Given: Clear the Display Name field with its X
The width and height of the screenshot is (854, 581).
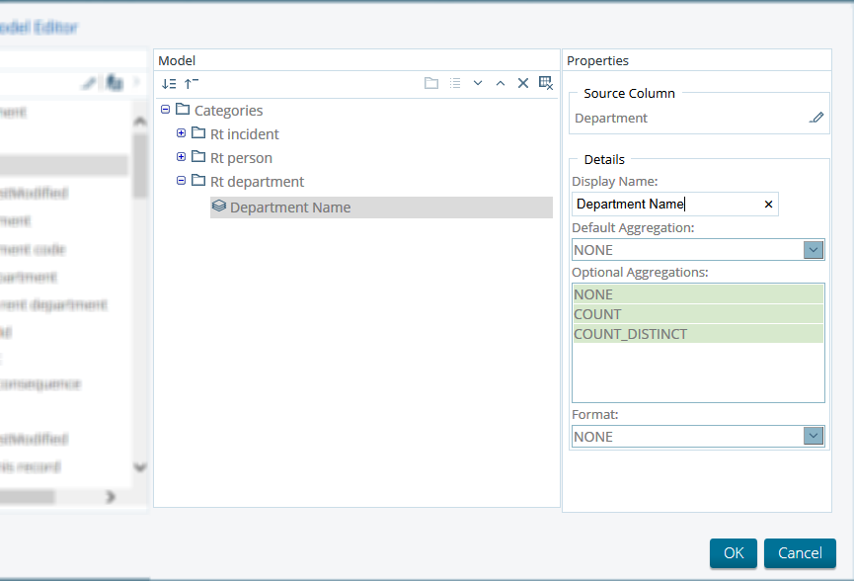Looking at the screenshot, I should [768, 204].
